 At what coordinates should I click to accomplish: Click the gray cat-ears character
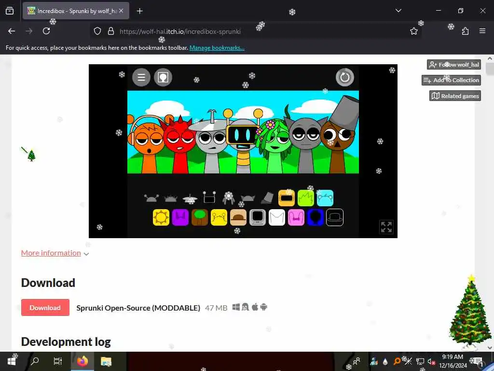pos(306,145)
